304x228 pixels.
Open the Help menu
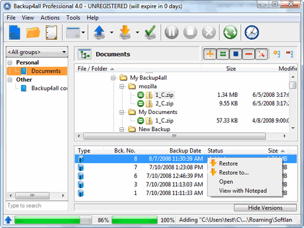[92, 18]
